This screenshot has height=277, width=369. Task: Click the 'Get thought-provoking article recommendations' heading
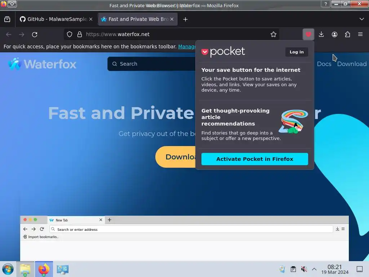point(235,117)
